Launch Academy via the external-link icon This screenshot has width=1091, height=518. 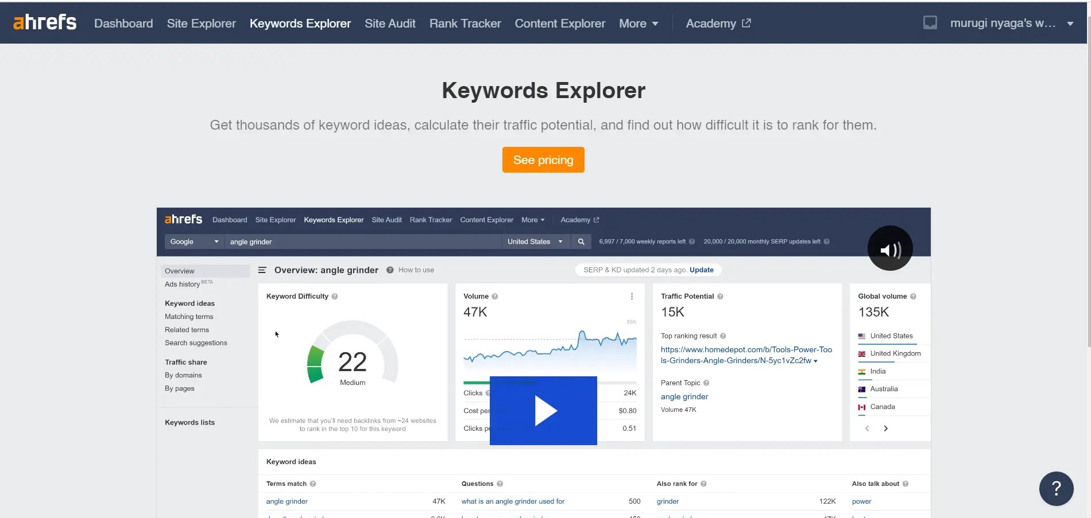[x=746, y=23]
